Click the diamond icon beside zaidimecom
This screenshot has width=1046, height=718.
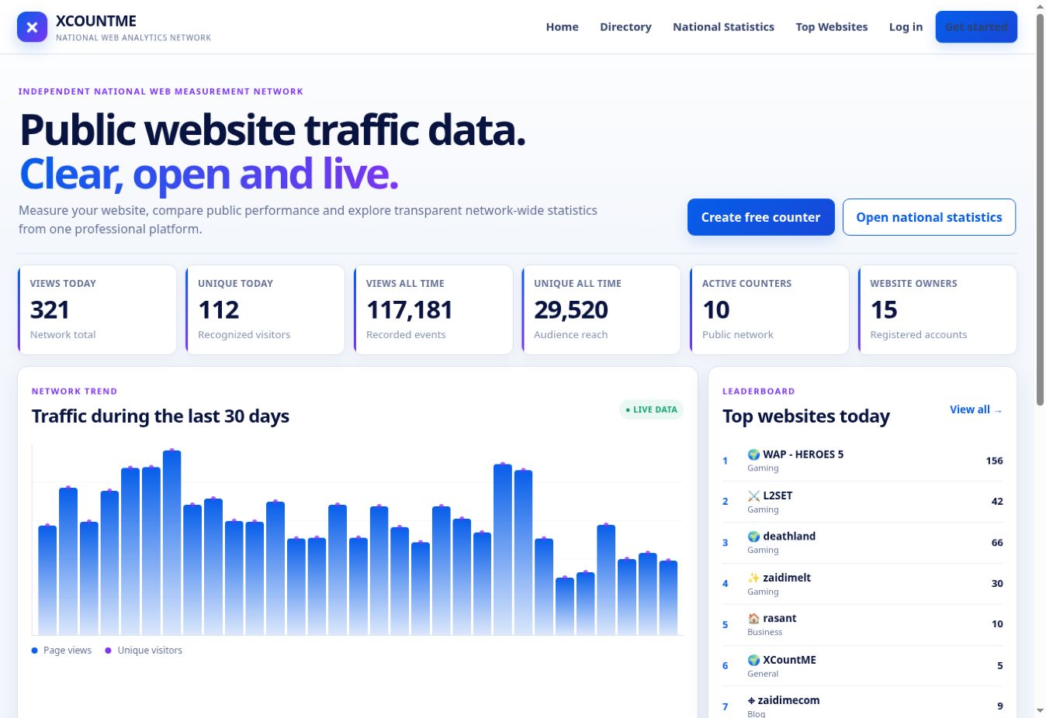751,700
